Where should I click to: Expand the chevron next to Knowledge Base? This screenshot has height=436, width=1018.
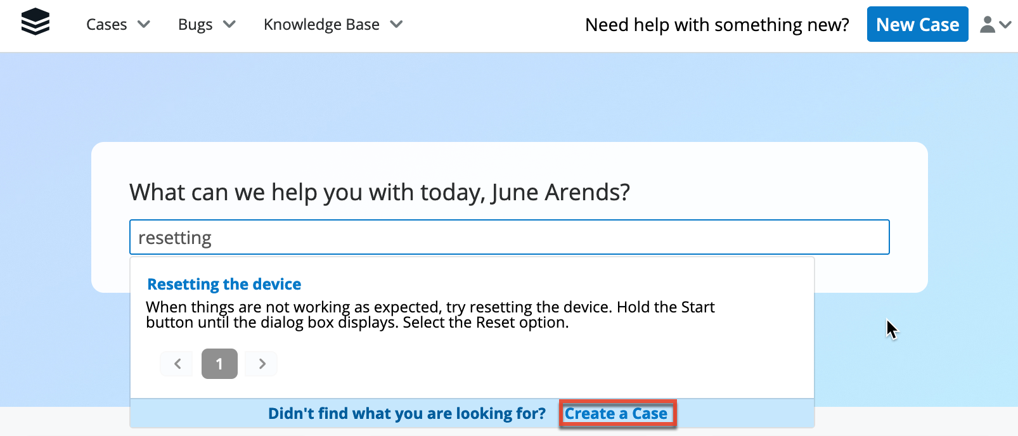(396, 25)
